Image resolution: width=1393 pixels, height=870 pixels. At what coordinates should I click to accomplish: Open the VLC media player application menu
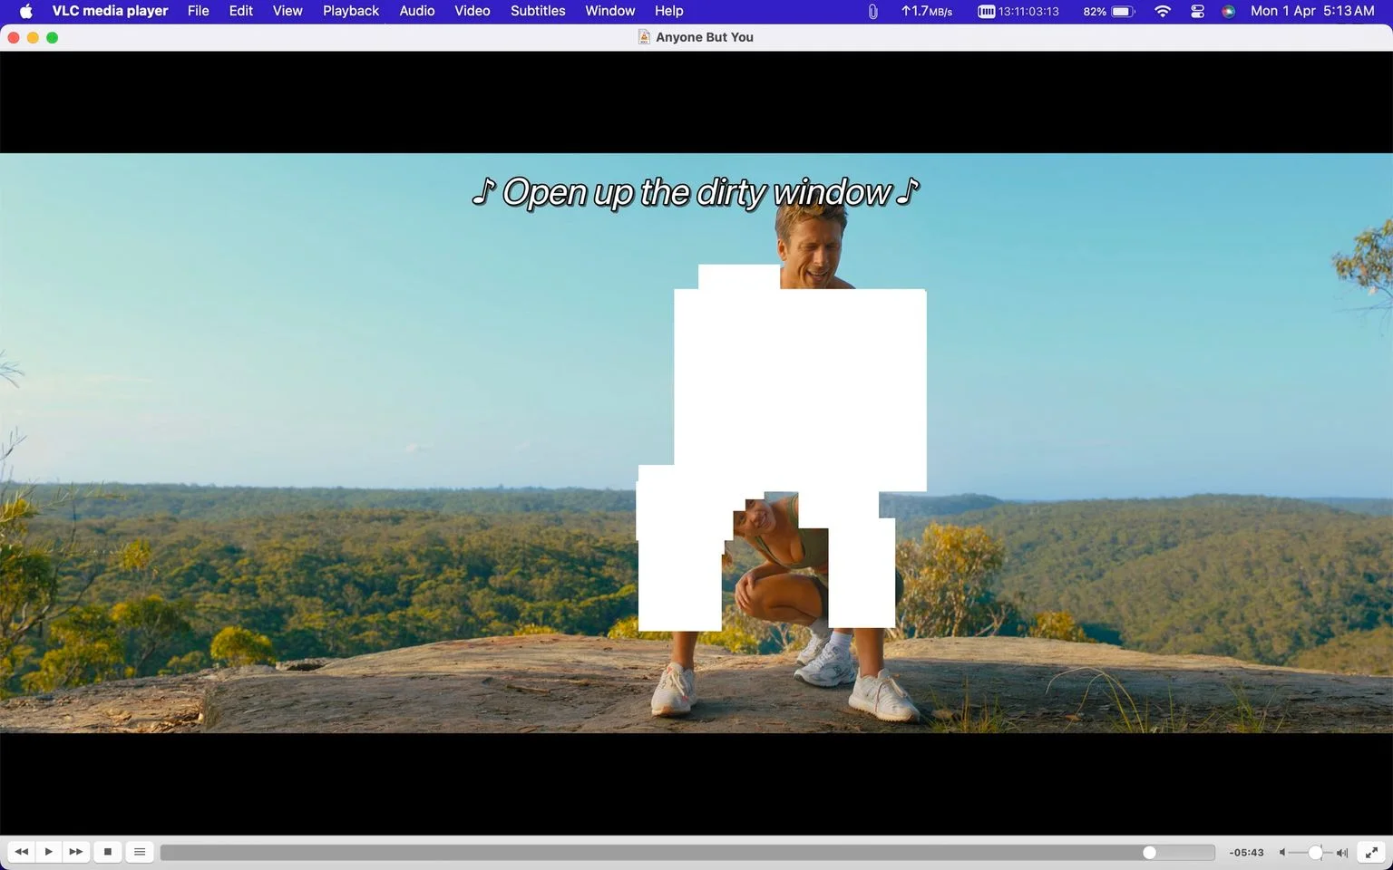[110, 11]
